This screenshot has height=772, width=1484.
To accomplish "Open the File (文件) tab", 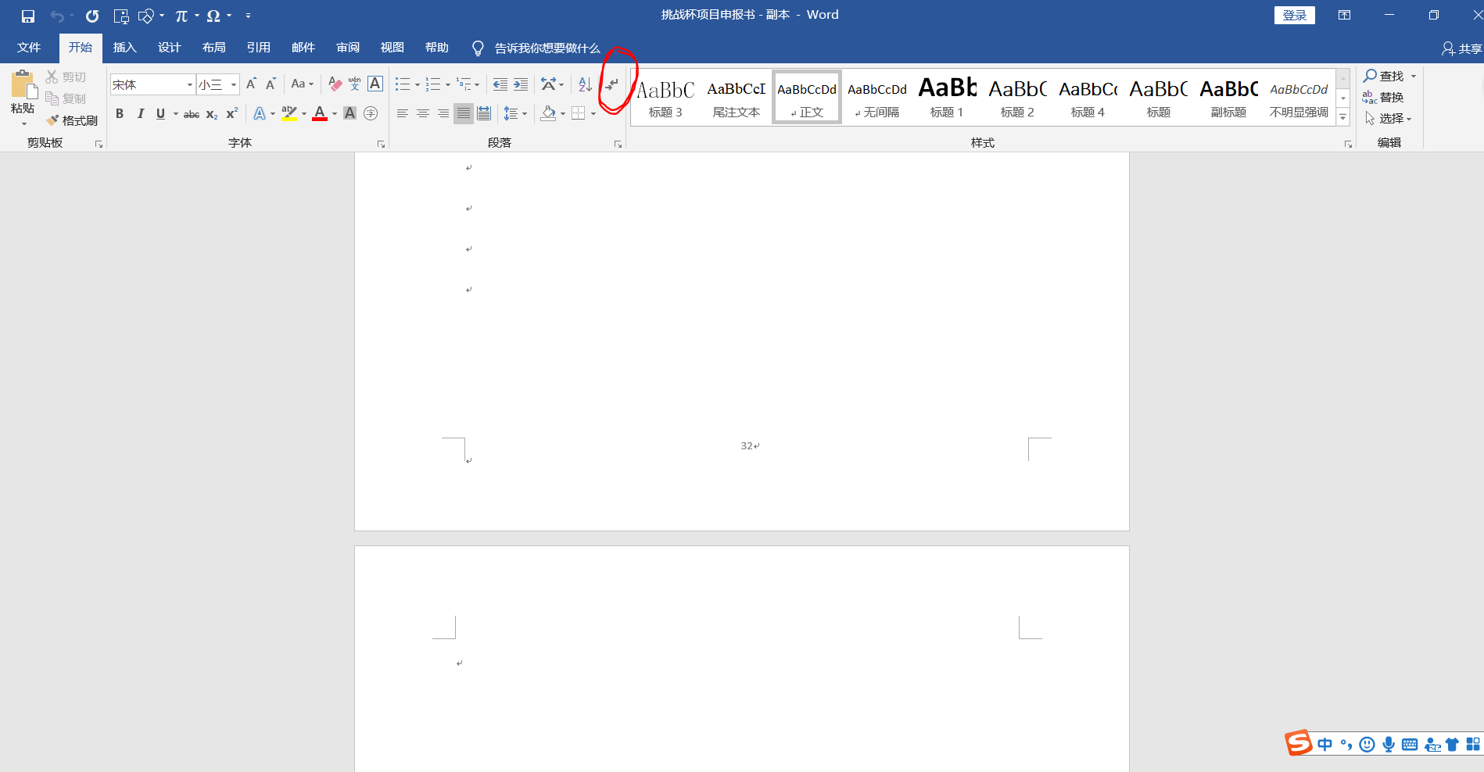I will [x=29, y=48].
